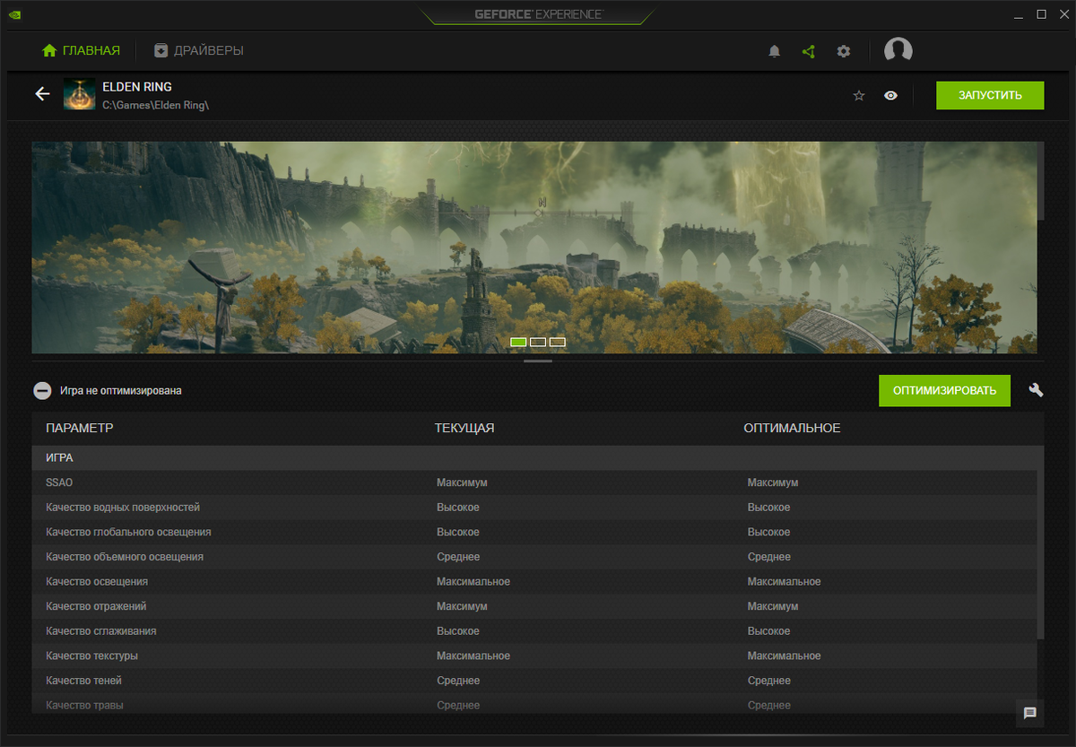Screen dimensions: 1076x747
Task: Switch to ДРАЙВЕРЫ tab
Action: 198,51
